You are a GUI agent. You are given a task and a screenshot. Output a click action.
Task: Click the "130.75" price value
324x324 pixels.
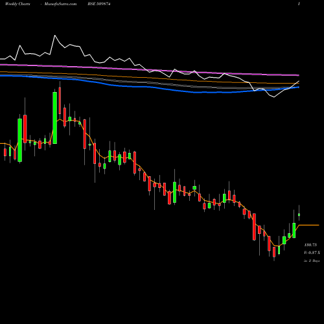click(310, 245)
